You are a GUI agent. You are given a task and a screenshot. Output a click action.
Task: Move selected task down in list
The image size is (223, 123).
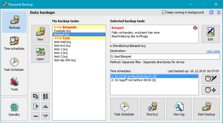(x=45, y=116)
